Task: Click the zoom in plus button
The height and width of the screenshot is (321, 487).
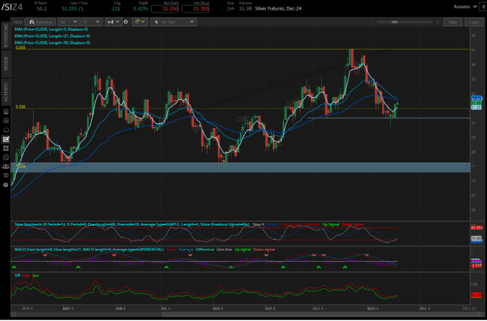Action: (x=438, y=22)
